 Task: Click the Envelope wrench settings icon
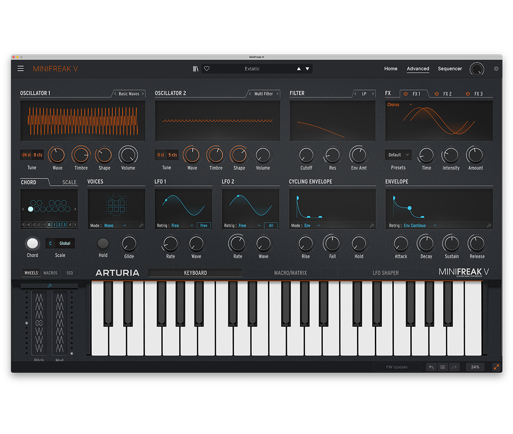489,226
